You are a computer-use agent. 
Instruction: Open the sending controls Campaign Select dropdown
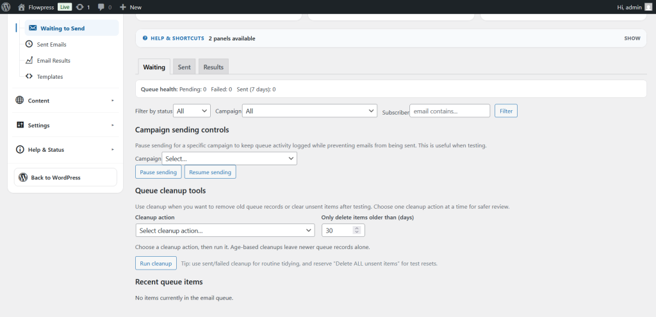click(229, 159)
